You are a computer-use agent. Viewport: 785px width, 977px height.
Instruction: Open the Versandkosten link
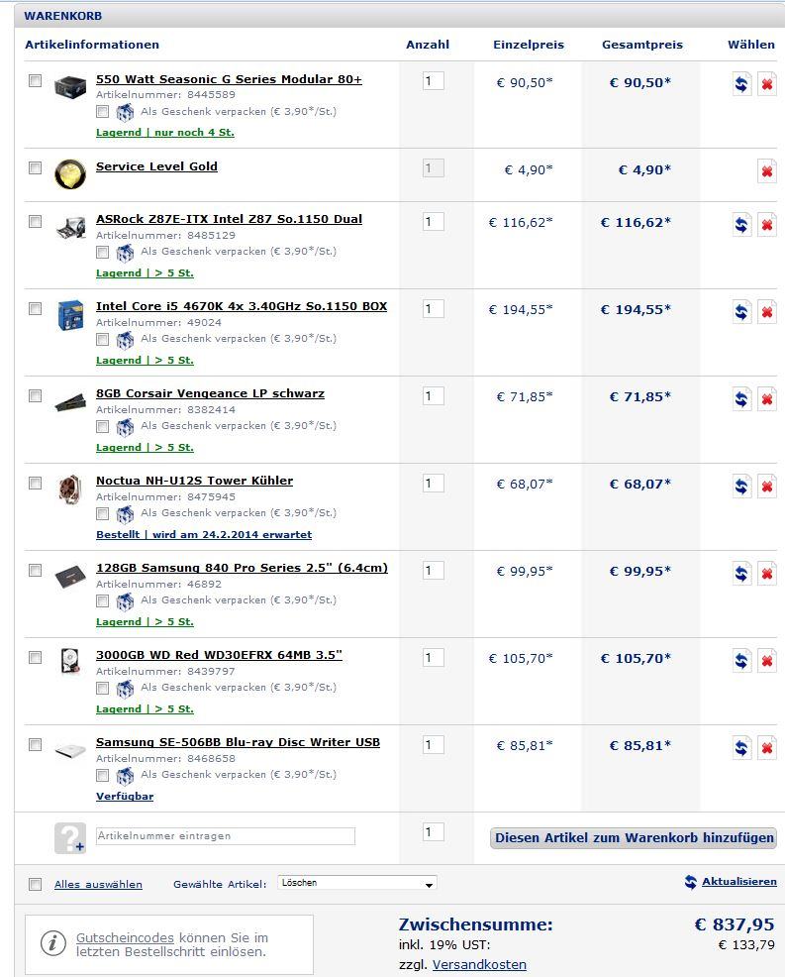tap(479, 964)
